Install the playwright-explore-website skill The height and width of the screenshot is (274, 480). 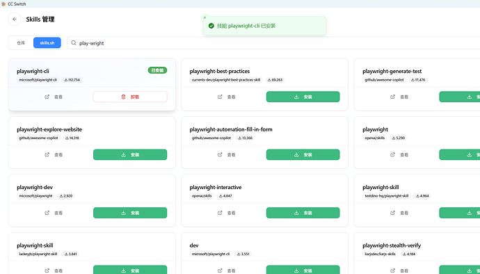pyautogui.click(x=130, y=154)
